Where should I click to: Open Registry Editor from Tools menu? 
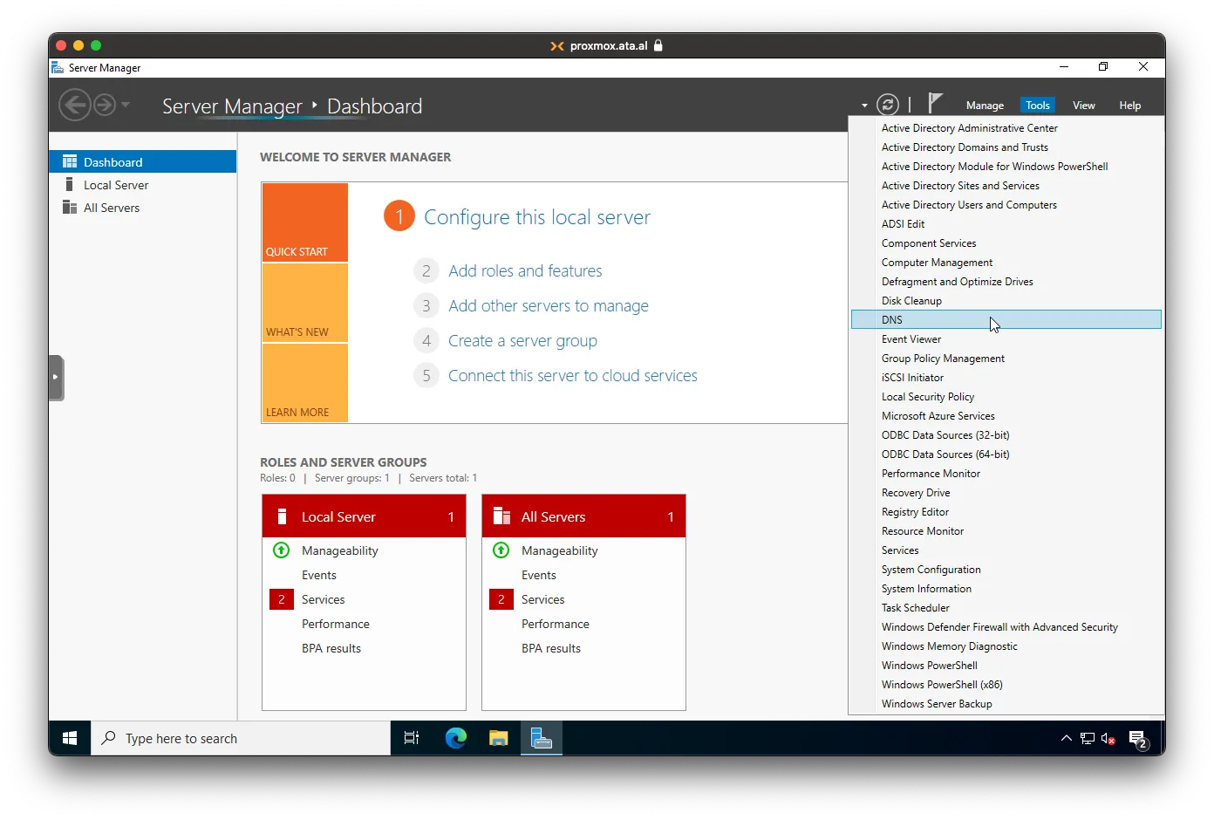1006,512
